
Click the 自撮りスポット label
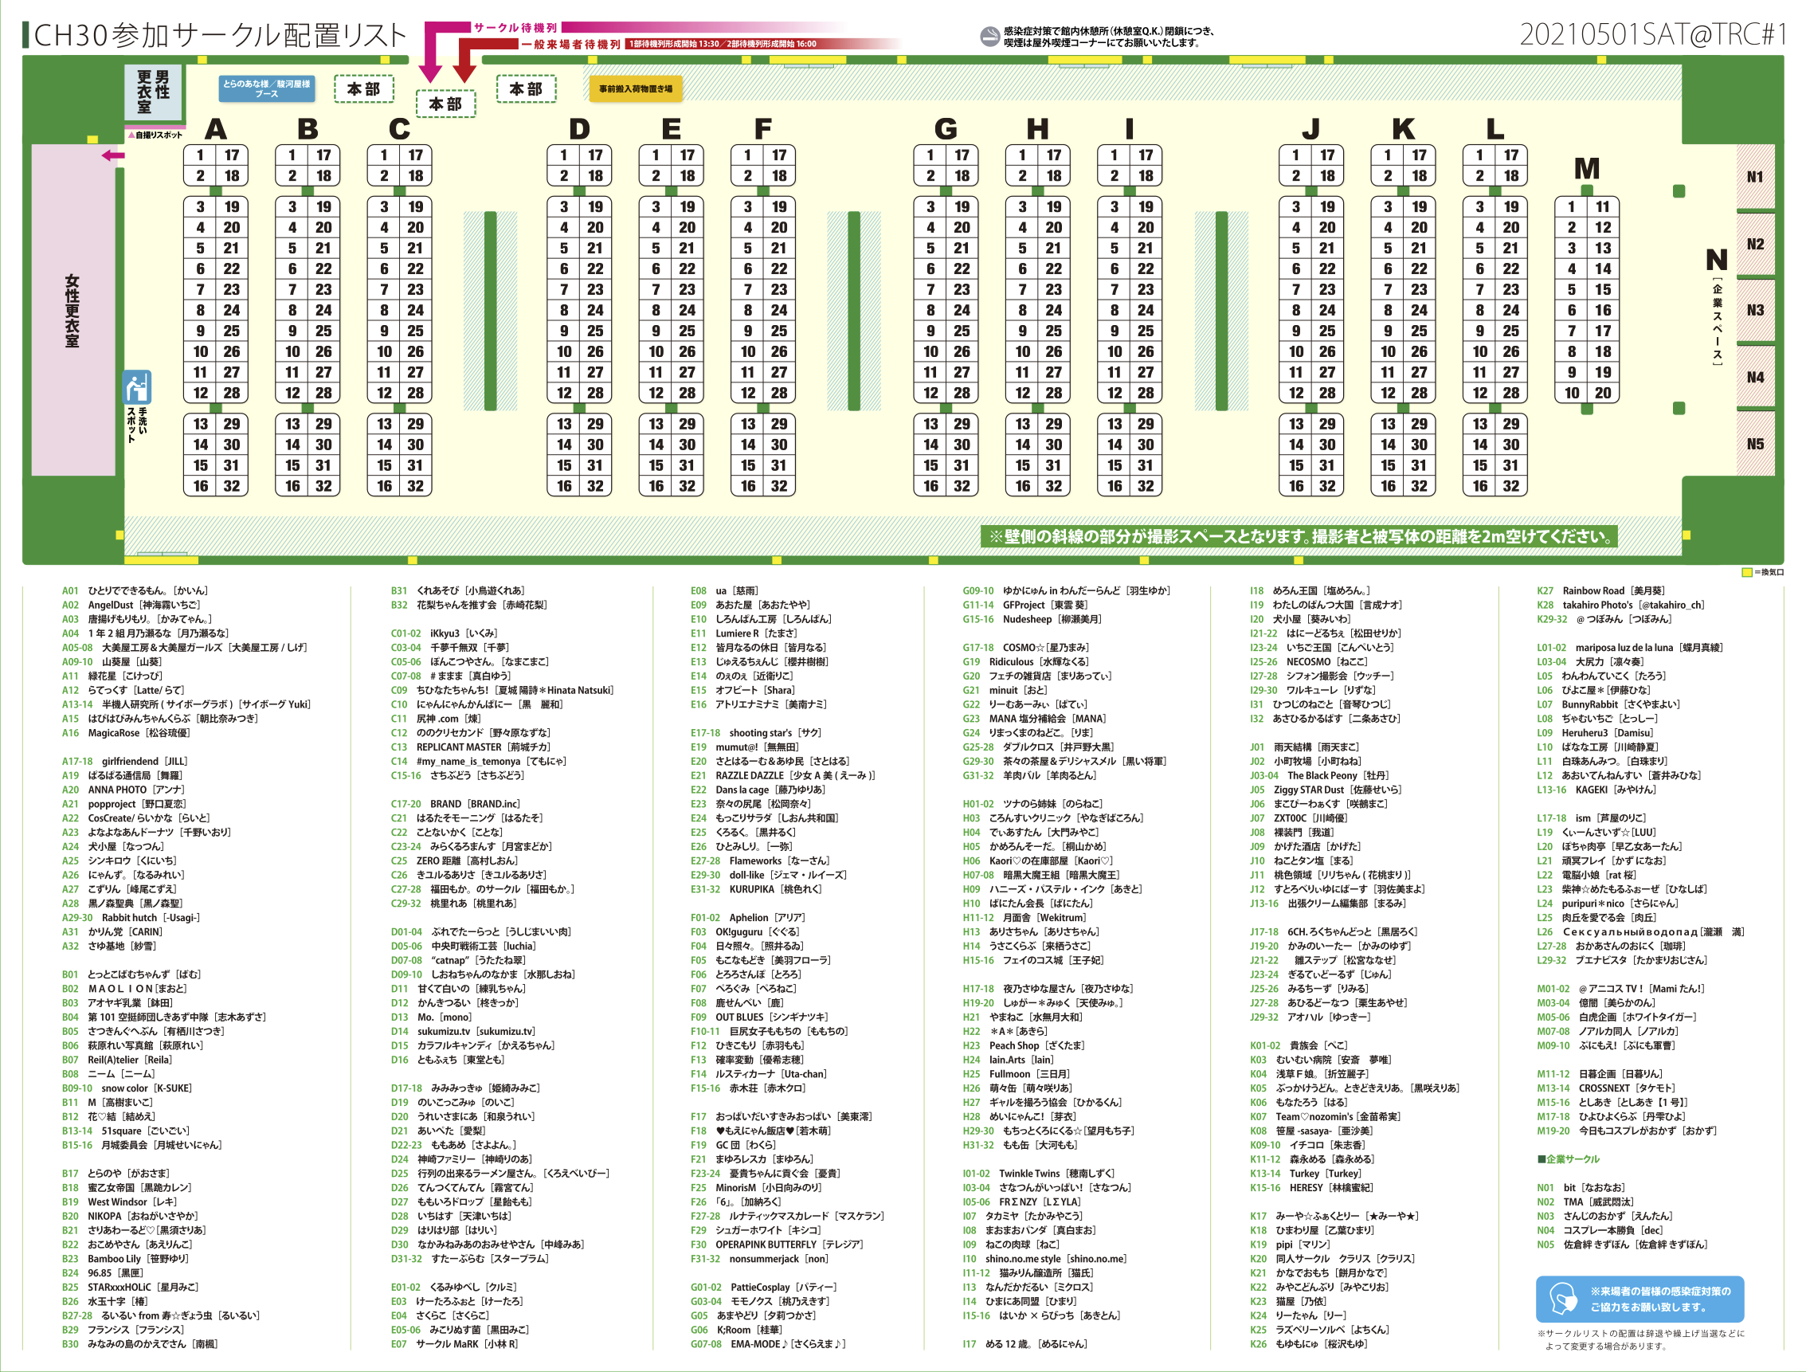(x=155, y=135)
